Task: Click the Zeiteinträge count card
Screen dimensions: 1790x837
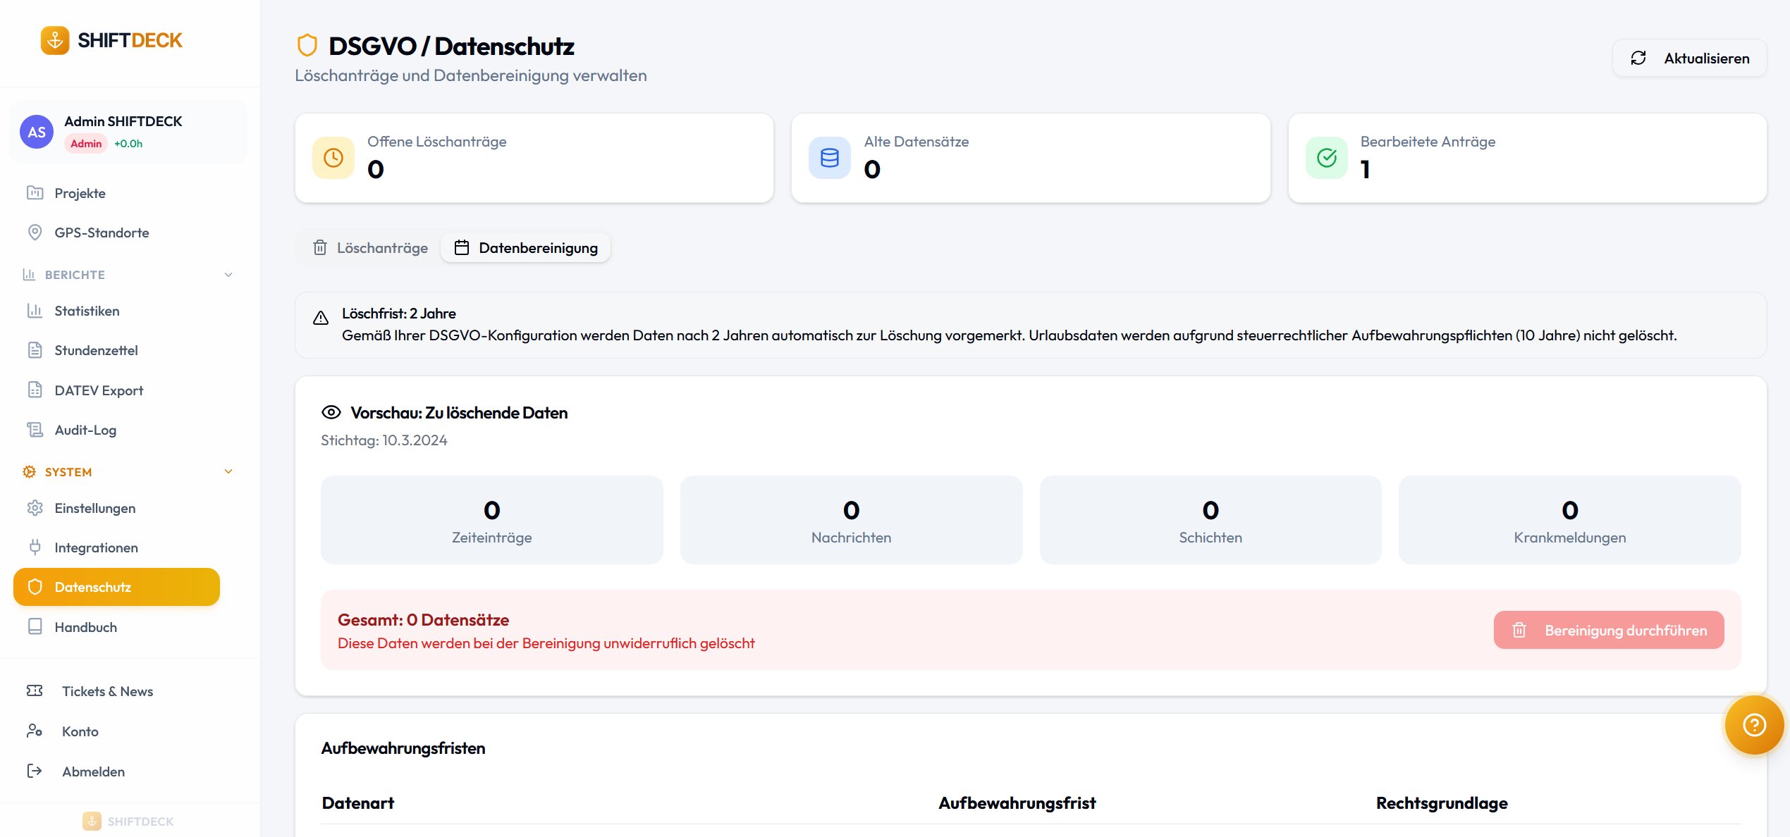Action: [x=491, y=520]
